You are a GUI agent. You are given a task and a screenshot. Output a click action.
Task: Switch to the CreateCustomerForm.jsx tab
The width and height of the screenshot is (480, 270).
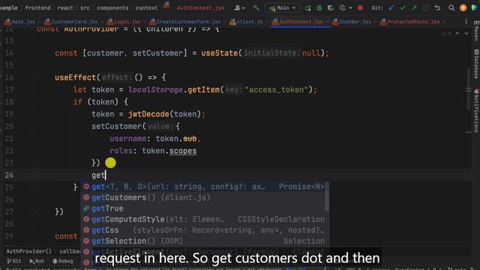coord(185,22)
